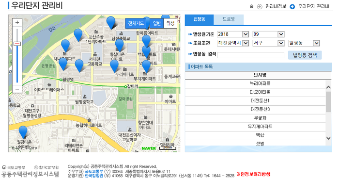The height and width of the screenshot is (180, 339).
Task: Click the map pin above 누리아파트
Action: point(114,66)
